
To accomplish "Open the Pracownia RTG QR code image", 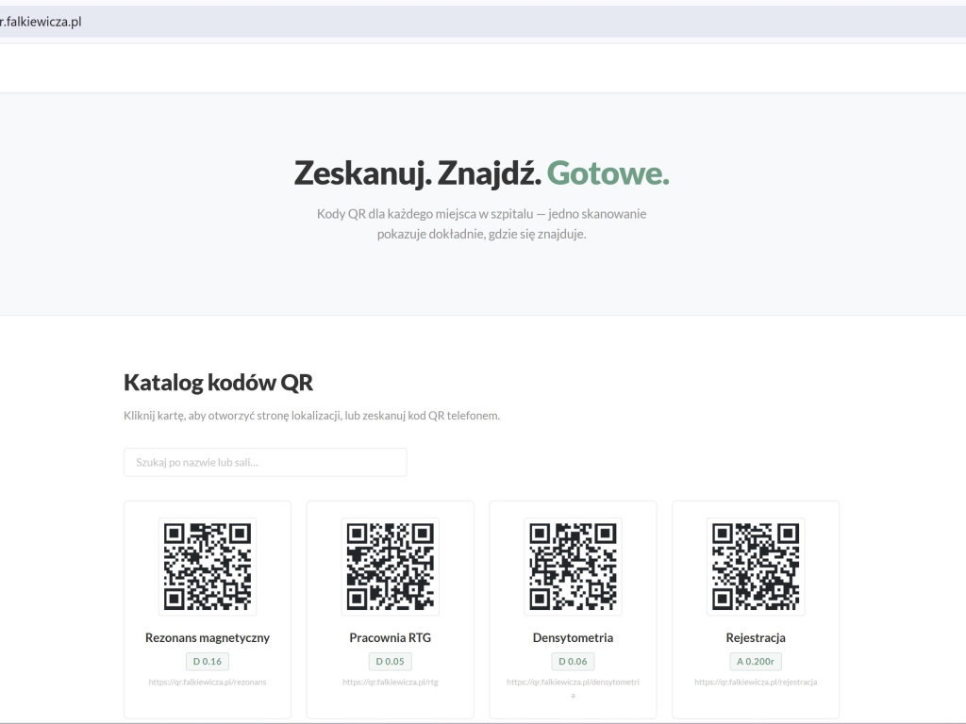I will click(390, 567).
